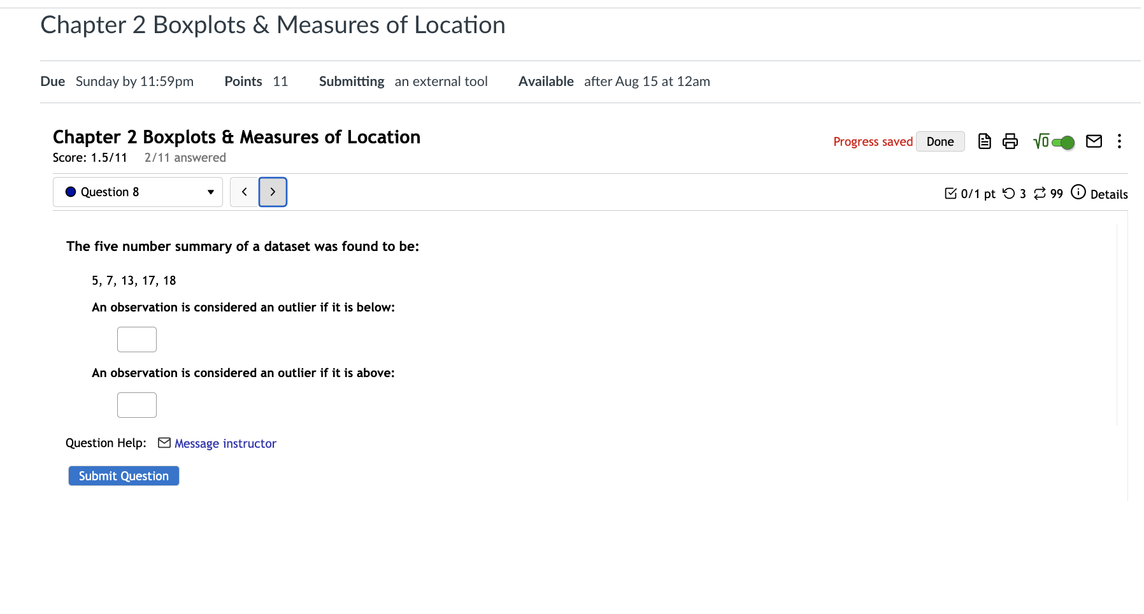This screenshot has width=1144, height=614.
Task: Click the 2/11 answered text
Action: tap(185, 157)
